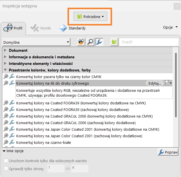Click wrench icon of GRACoL 2006 zachowaj row

(12, 122)
